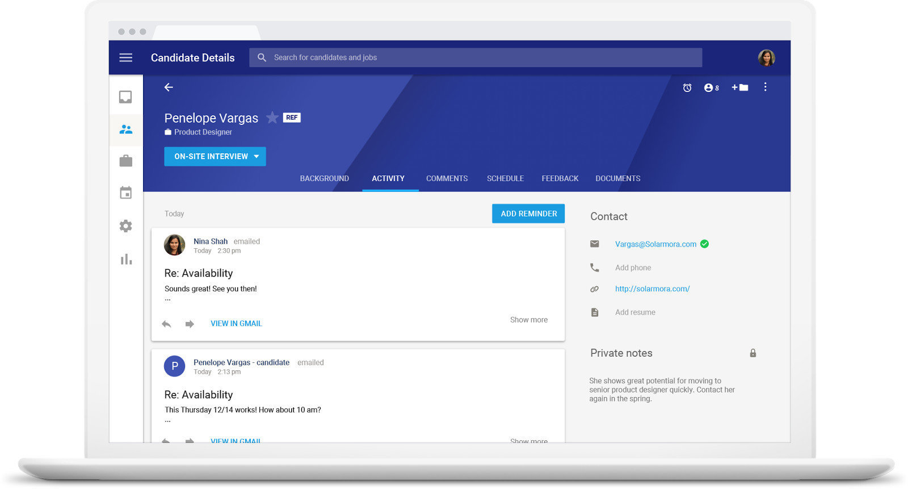Reply to Nina Shah's email
Viewport: 908px width, 489px height.
point(166,324)
